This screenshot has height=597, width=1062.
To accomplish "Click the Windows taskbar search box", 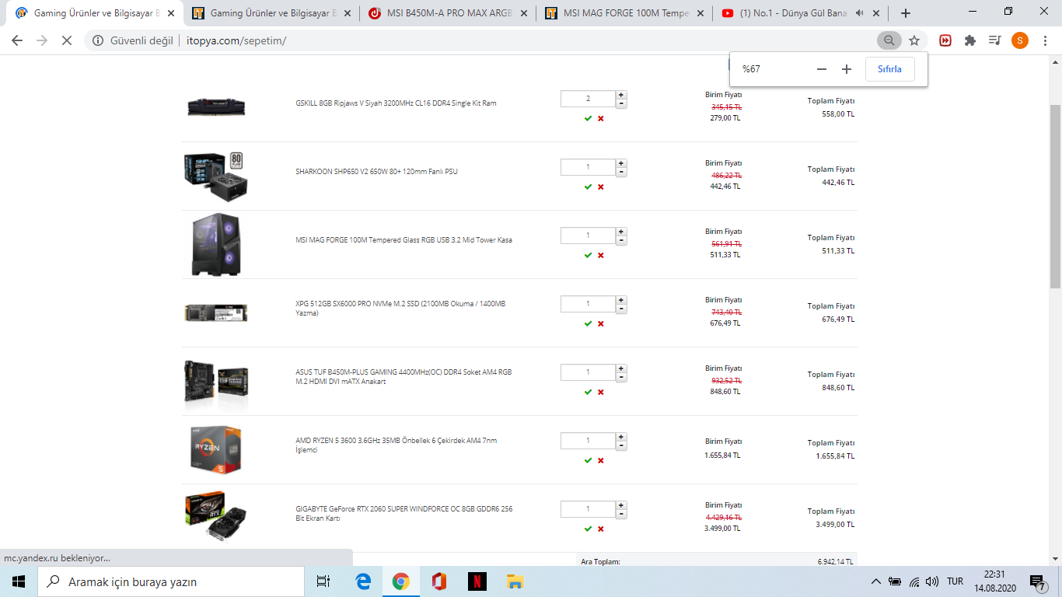I will pos(171,581).
